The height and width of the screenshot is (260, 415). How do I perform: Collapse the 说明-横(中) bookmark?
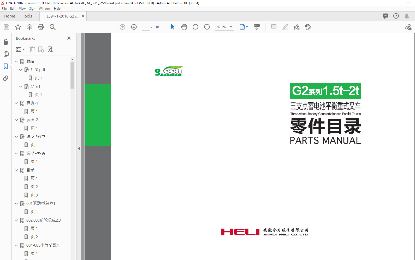[16, 137]
